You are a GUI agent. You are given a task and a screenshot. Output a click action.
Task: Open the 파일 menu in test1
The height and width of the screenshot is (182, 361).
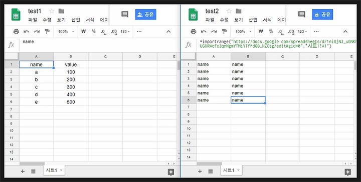pos(33,19)
